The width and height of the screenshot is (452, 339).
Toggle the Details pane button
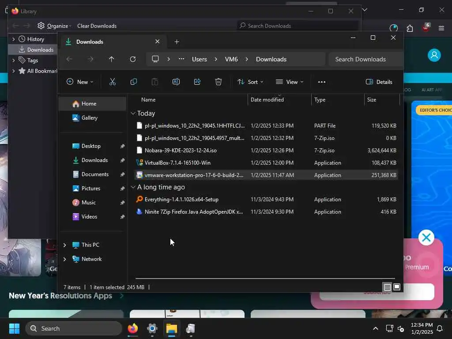[379, 82]
